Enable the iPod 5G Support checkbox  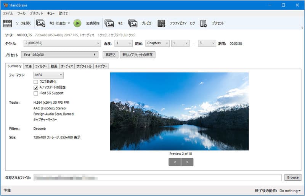36,93
